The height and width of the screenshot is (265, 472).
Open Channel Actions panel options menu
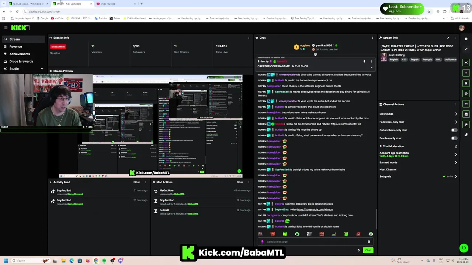tap(455, 104)
